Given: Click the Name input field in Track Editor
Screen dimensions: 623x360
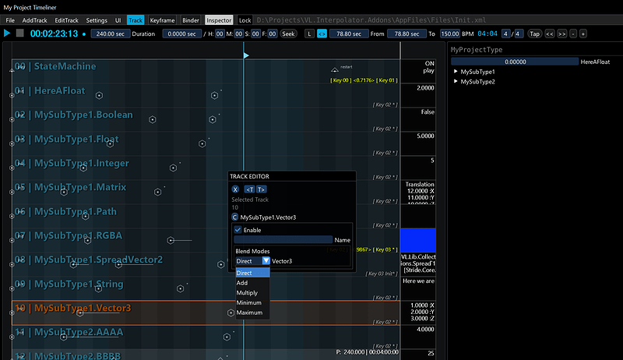Looking at the screenshot, I should [283, 239].
